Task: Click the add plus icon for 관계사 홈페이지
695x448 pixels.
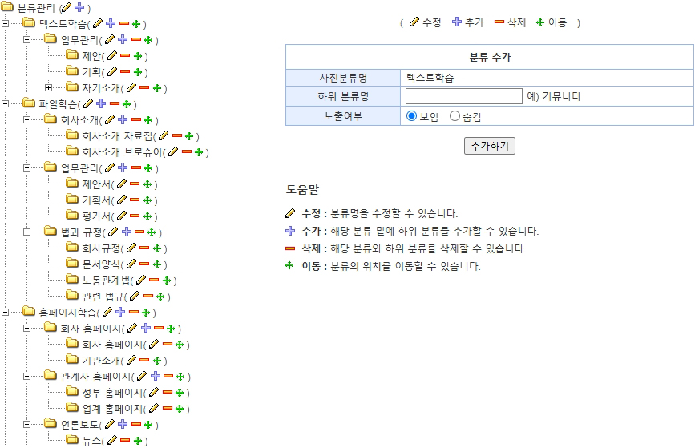Action: click(x=156, y=376)
